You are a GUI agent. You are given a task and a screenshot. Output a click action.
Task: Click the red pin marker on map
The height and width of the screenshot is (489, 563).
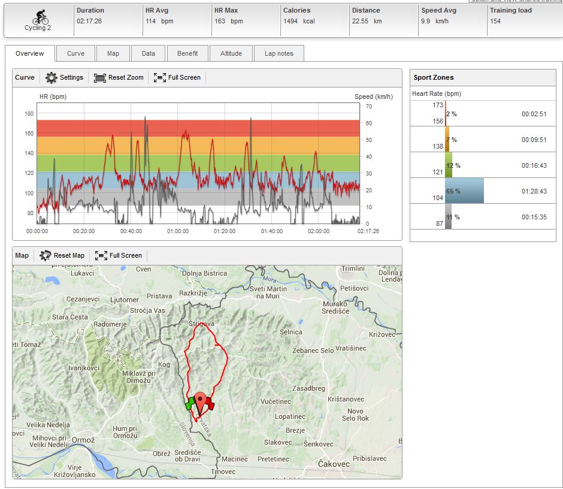pyautogui.click(x=200, y=400)
